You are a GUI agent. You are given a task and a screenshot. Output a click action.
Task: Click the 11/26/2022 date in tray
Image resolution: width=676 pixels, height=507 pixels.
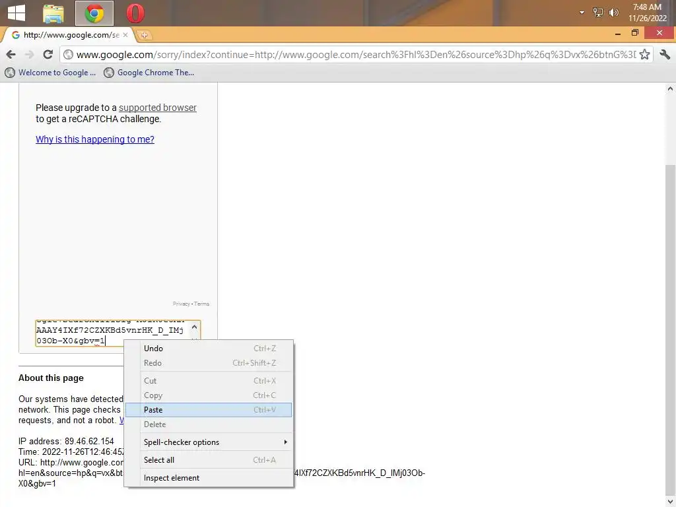[x=647, y=18]
